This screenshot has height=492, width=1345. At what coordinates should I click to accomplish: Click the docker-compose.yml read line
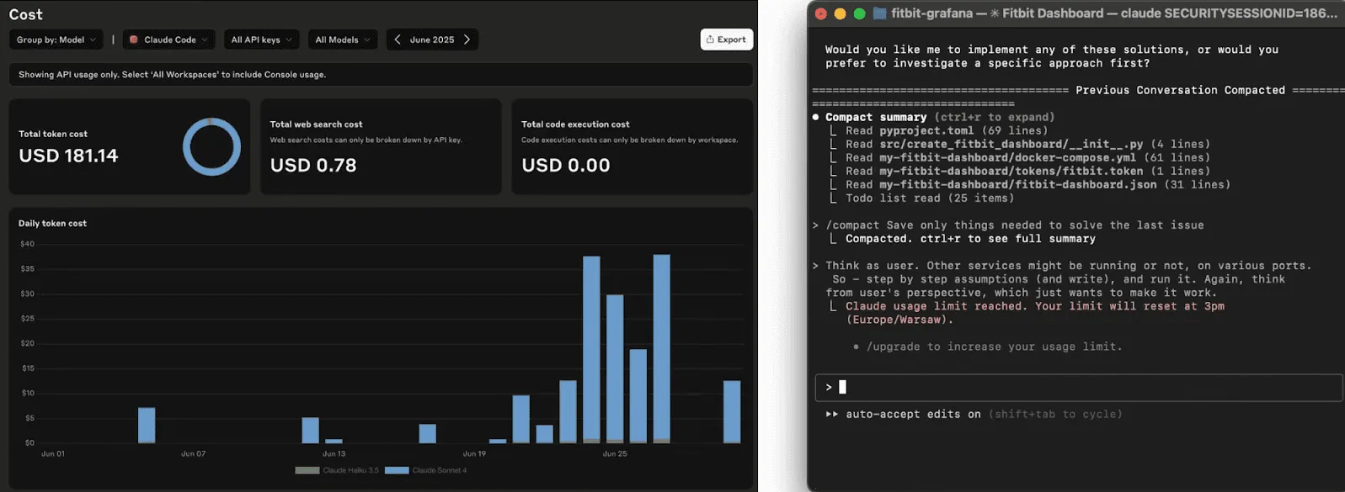point(1020,157)
